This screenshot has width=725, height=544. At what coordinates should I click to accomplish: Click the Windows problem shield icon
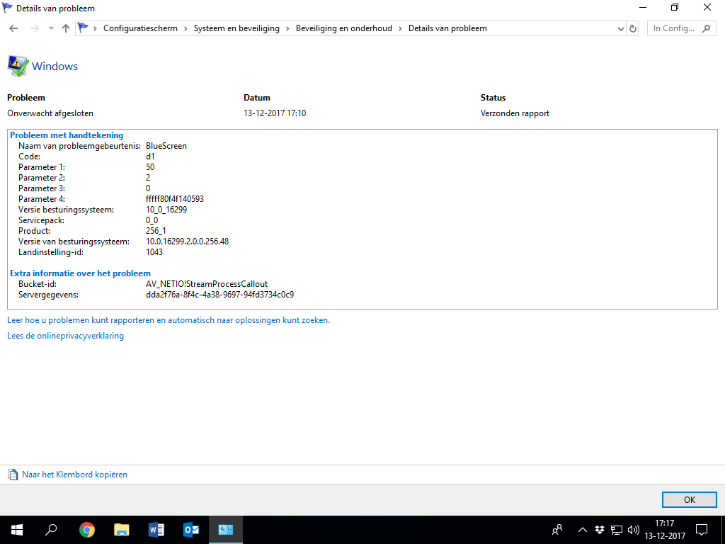pos(18,66)
